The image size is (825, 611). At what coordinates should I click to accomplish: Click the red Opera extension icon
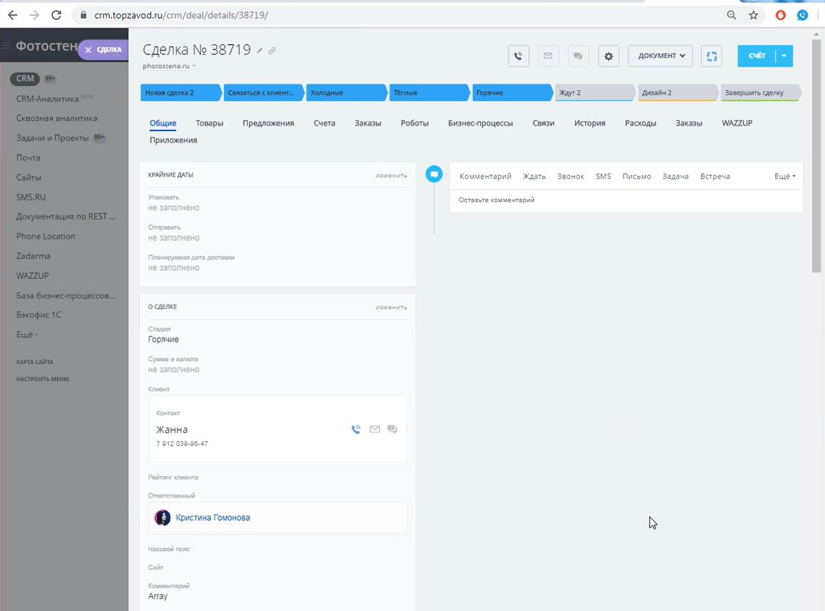(x=780, y=15)
